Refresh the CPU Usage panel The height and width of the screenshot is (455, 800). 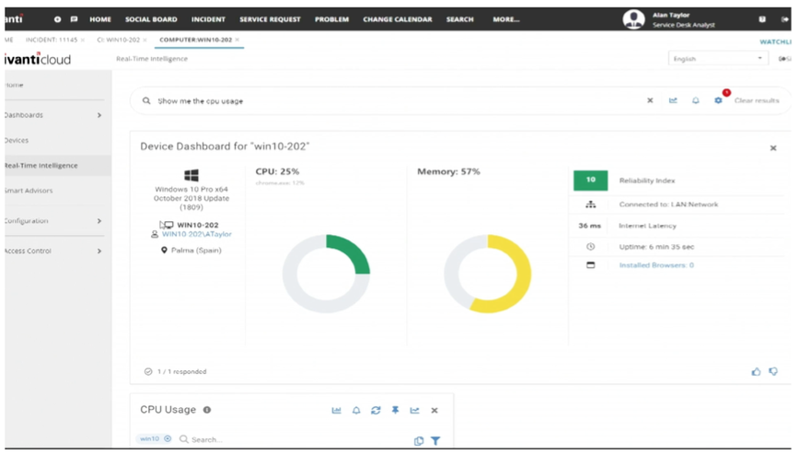point(376,410)
